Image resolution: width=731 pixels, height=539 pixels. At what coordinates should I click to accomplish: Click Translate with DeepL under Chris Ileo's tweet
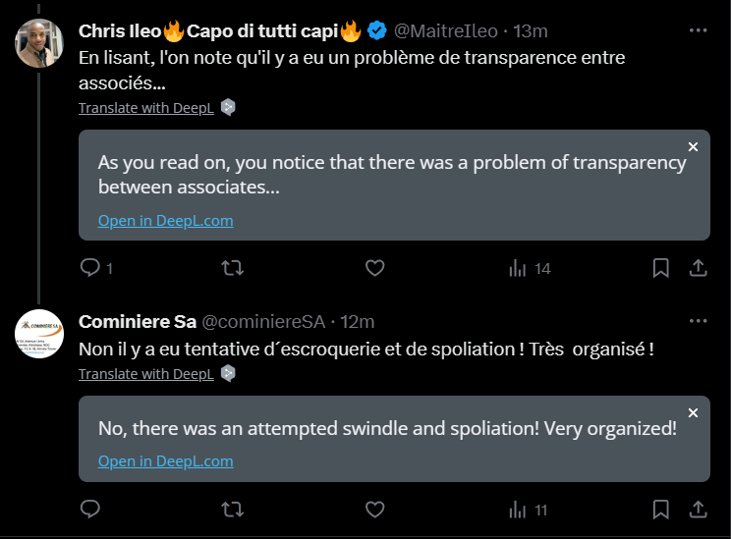pyautogui.click(x=146, y=108)
